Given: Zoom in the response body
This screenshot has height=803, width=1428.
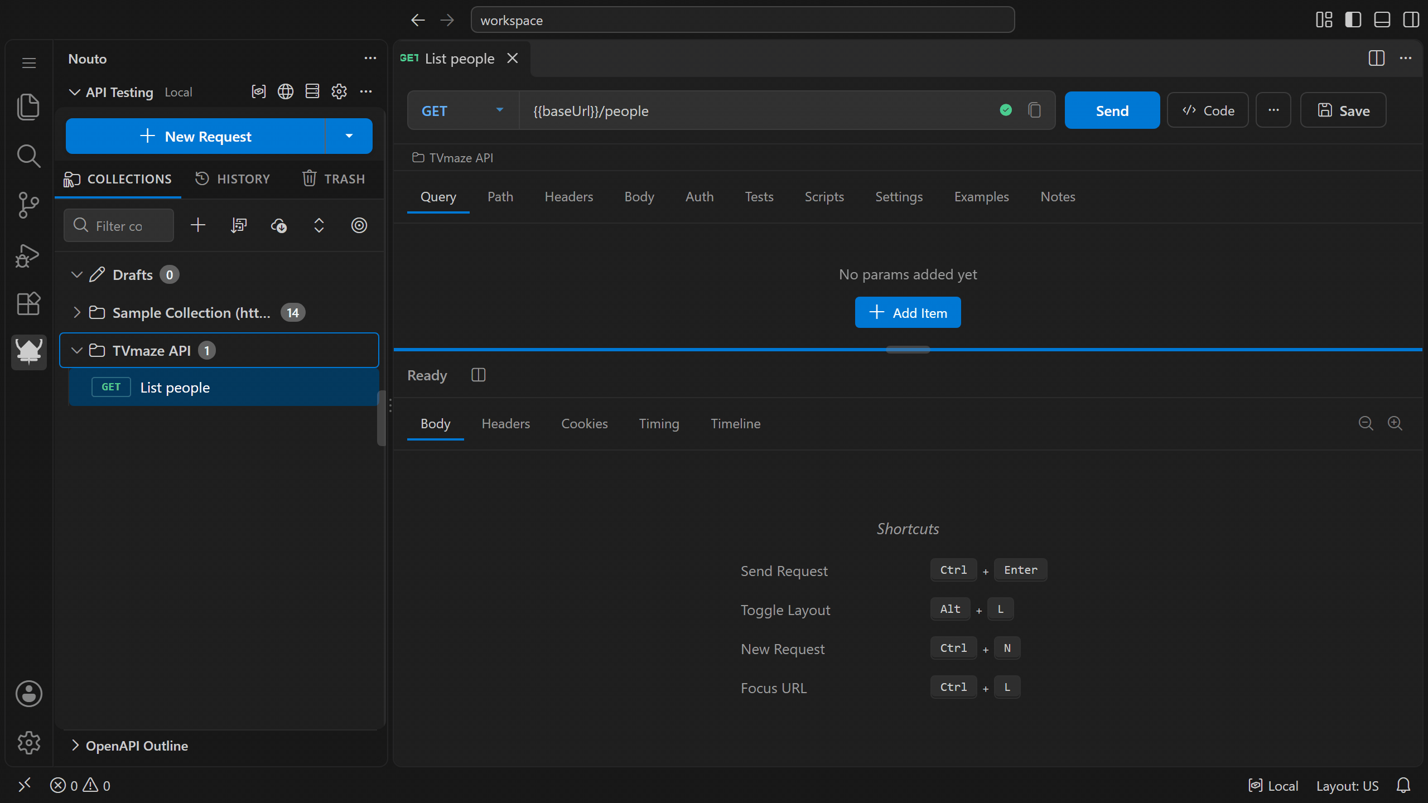Looking at the screenshot, I should tap(1395, 423).
